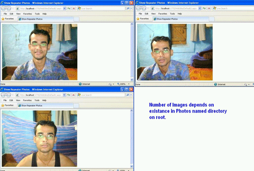Open zoom level dropdown in top-left status bar
254x171 pixels.
(129, 84)
